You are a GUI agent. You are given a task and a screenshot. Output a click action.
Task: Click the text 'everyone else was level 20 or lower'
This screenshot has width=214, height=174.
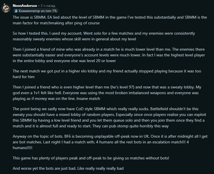[x=85, y=61]
